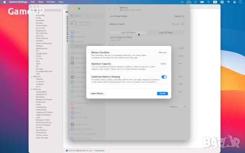
Task: Click the Apple menu icon
Action: [3, 2]
